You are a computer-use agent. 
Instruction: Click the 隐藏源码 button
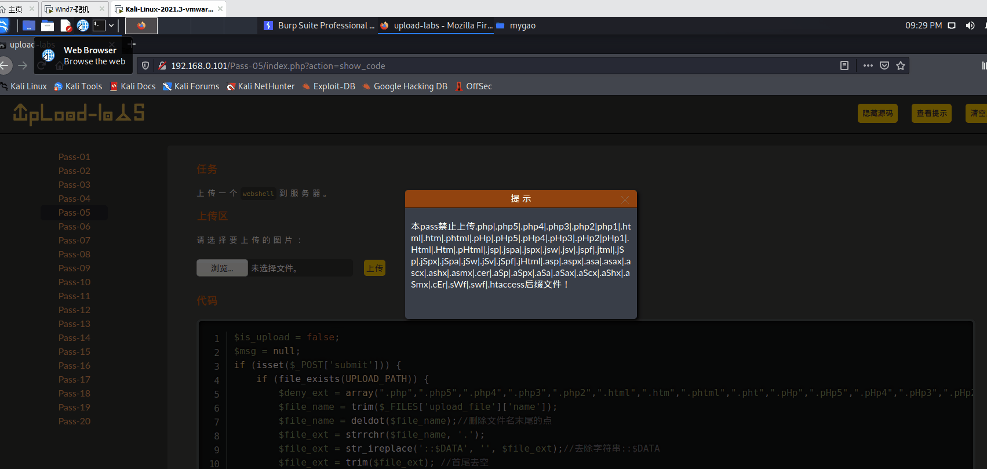[877, 114]
